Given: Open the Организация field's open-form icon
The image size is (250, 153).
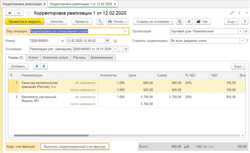Looking at the screenshot, I should [246, 31].
